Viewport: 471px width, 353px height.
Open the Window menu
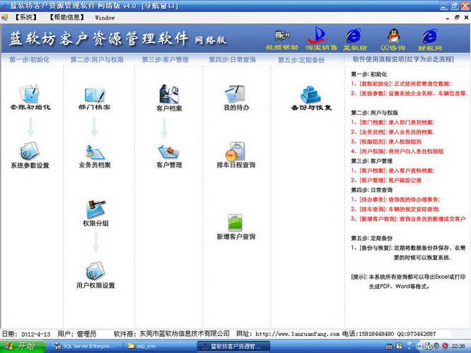[105, 18]
